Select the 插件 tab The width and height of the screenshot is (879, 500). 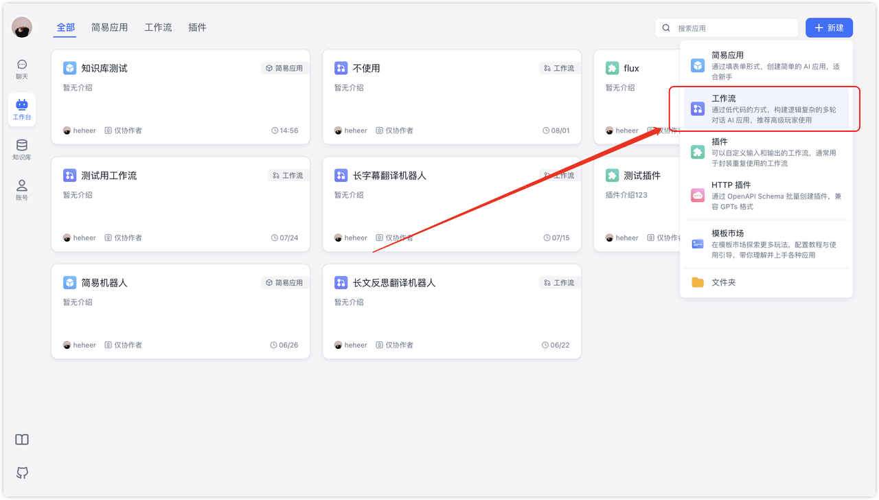coord(197,27)
